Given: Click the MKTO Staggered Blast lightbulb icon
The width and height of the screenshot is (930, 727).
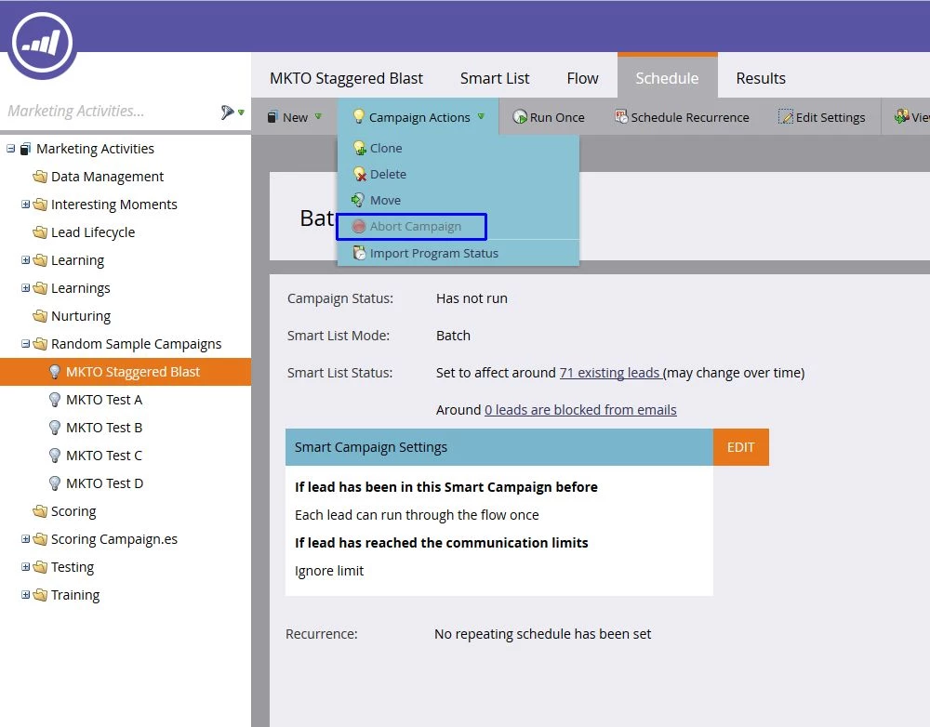Looking at the screenshot, I should pos(55,372).
